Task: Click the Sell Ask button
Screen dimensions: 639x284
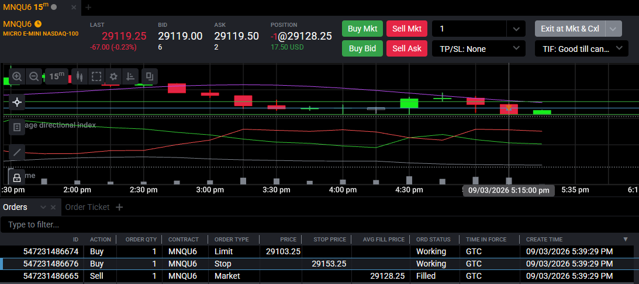Action: [x=407, y=48]
